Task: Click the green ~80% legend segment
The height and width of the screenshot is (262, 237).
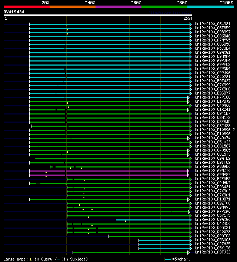Action: pos(164,7)
